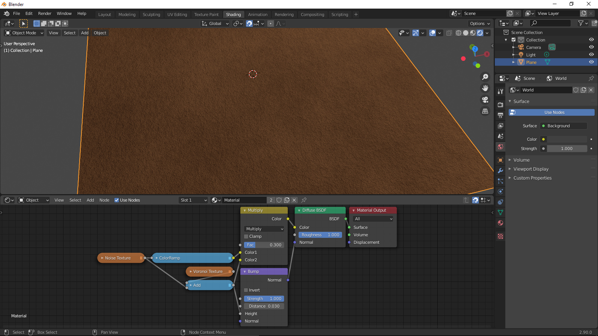598x336 pixels.
Task: Open the Render properties tab icon
Action: click(x=500, y=105)
